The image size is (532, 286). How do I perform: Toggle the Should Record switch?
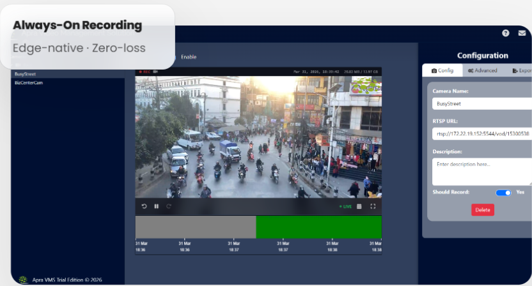[503, 192]
